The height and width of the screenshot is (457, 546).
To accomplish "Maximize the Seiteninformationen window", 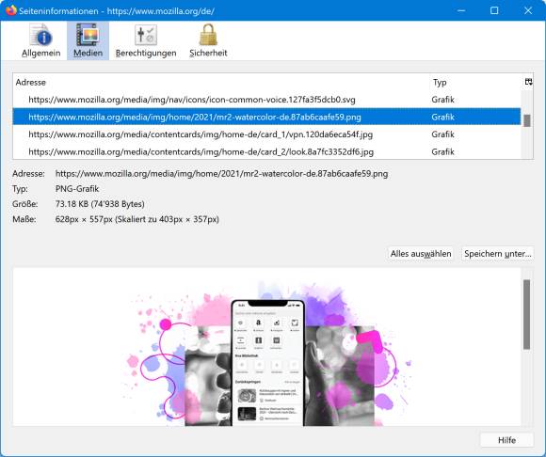I will 494,10.
